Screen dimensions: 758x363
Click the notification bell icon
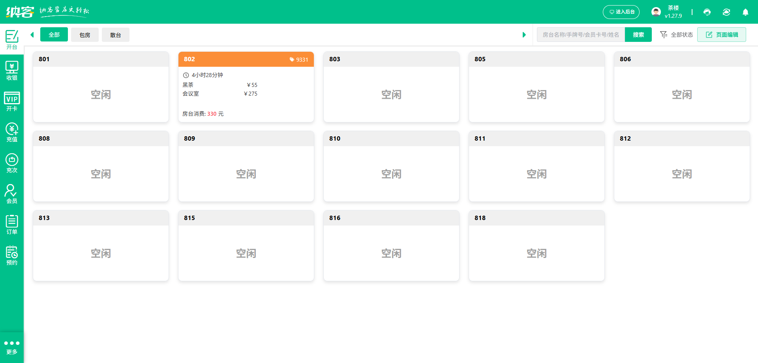tap(745, 12)
